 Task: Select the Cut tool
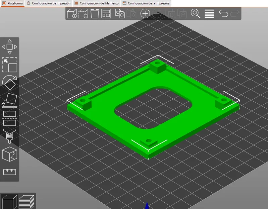point(10,118)
